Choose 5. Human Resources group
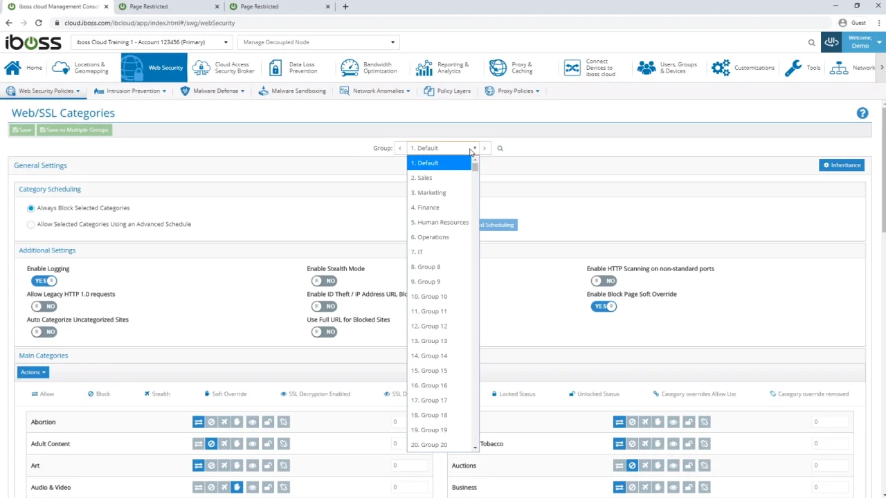 (x=439, y=222)
